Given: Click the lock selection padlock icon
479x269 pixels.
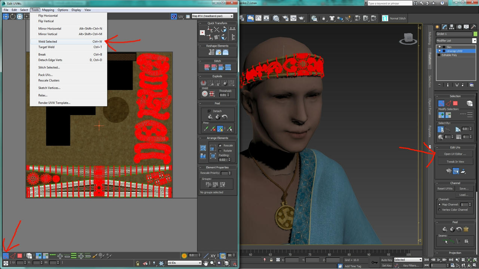Looking at the screenshot, I should [x=137, y=263].
